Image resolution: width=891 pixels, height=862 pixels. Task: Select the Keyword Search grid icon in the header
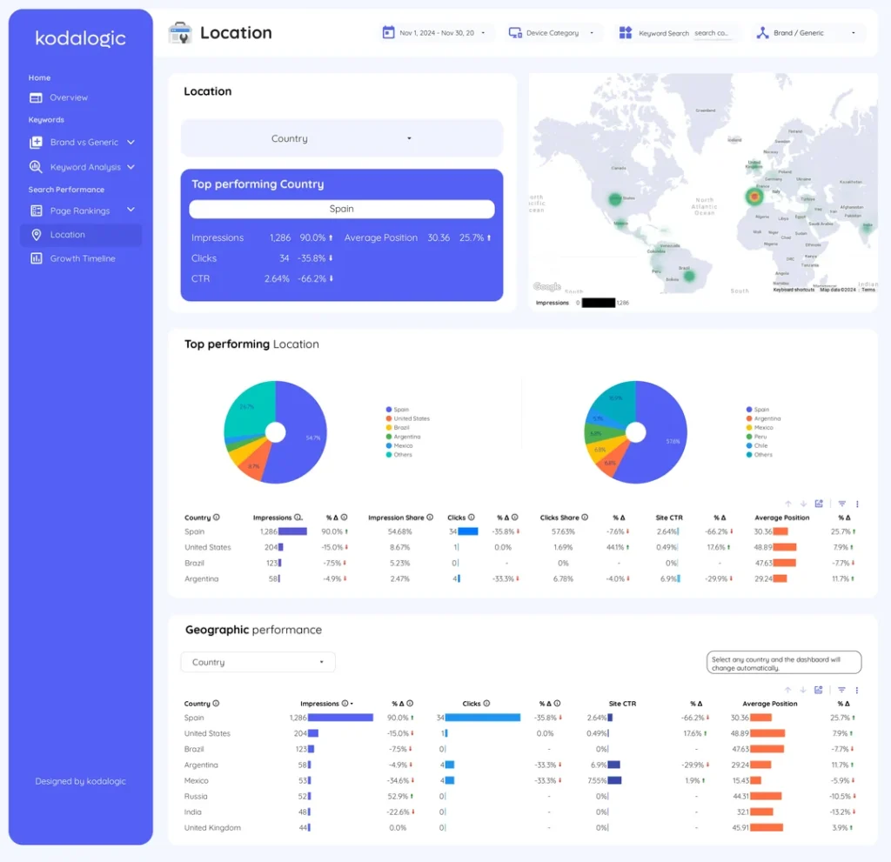pos(625,31)
